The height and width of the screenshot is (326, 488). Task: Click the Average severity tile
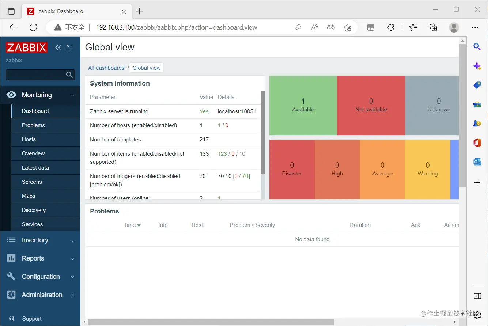(x=382, y=170)
